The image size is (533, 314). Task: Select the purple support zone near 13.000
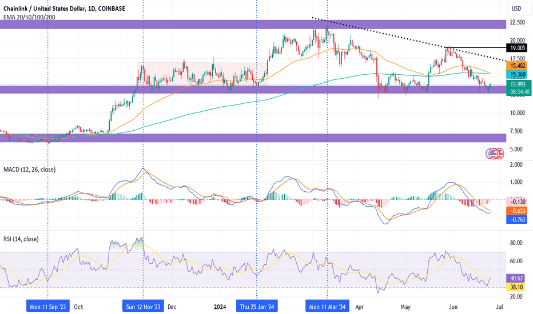point(253,90)
